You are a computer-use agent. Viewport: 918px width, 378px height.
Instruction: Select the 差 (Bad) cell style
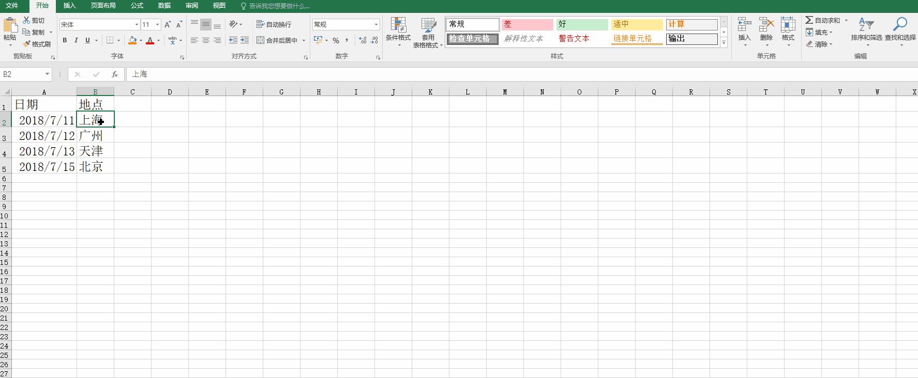527,24
